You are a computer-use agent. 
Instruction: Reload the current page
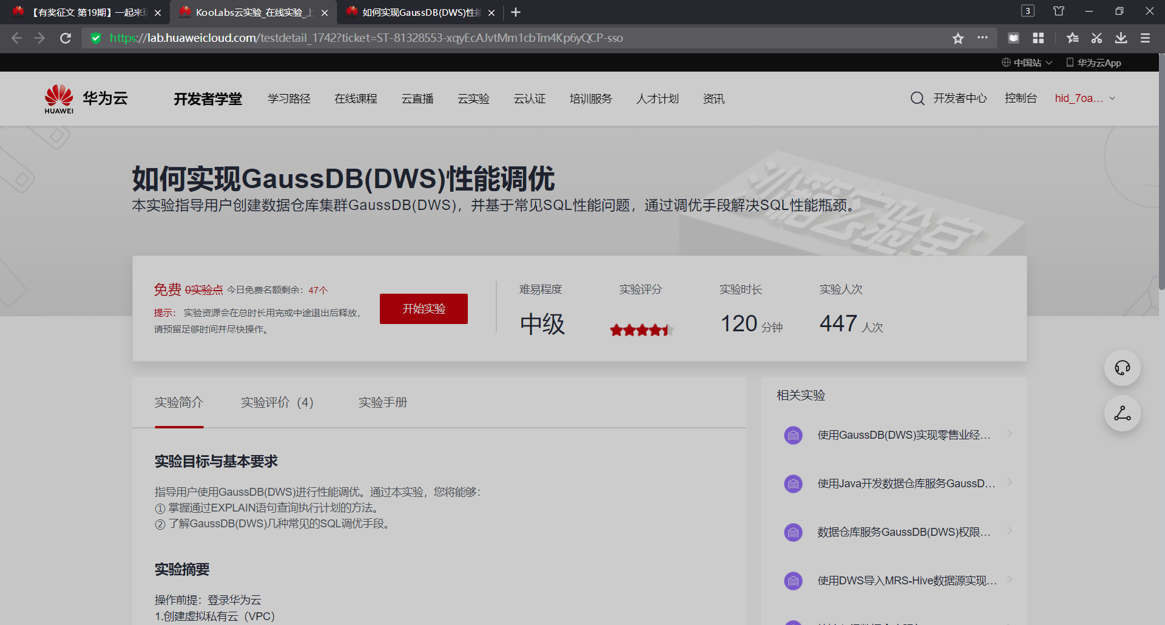click(x=66, y=38)
